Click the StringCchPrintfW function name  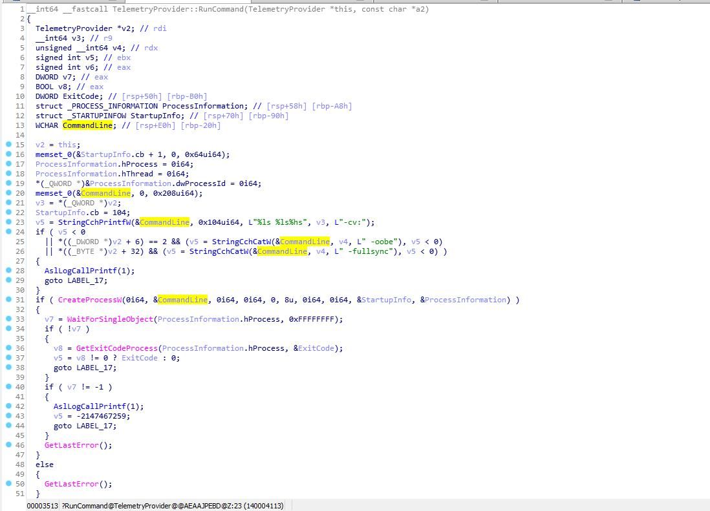pyautogui.click(x=94, y=222)
